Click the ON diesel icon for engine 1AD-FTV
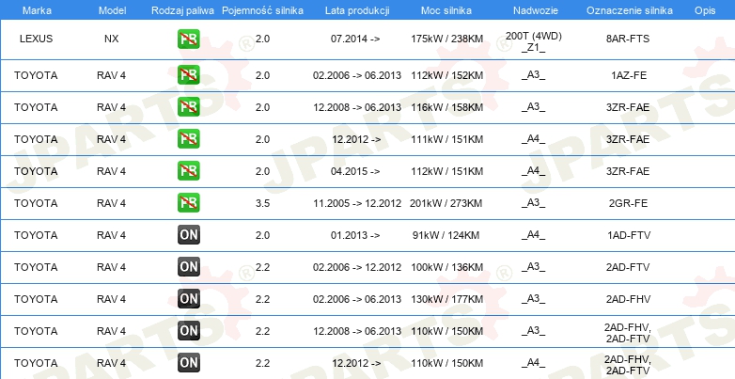The height and width of the screenshot is (379, 735). tap(188, 234)
